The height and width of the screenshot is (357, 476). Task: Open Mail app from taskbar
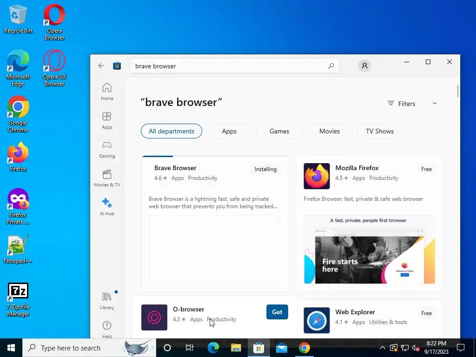click(281, 348)
